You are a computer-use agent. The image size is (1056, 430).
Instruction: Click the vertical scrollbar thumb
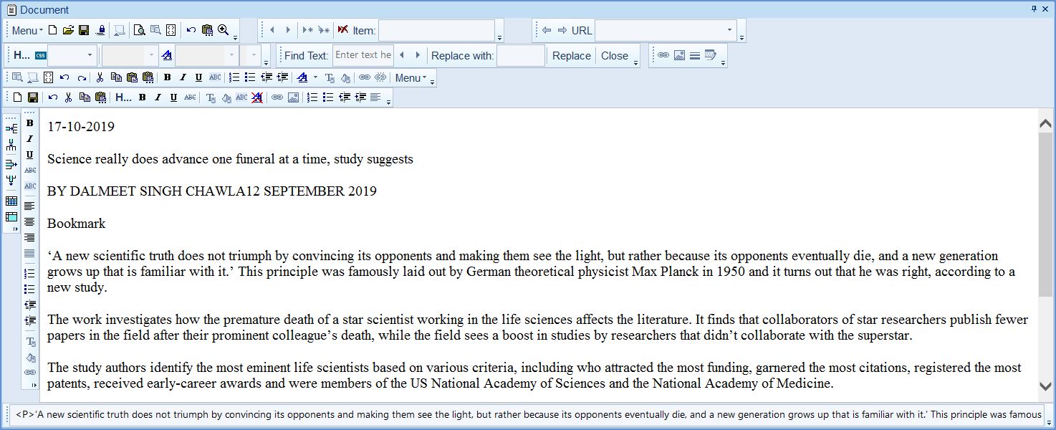tap(1045, 215)
